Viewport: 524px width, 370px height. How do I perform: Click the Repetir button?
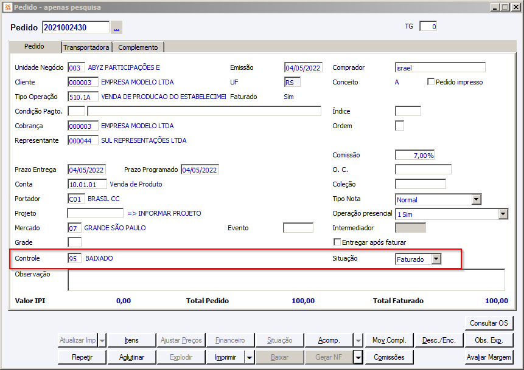pyautogui.click(x=82, y=357)
